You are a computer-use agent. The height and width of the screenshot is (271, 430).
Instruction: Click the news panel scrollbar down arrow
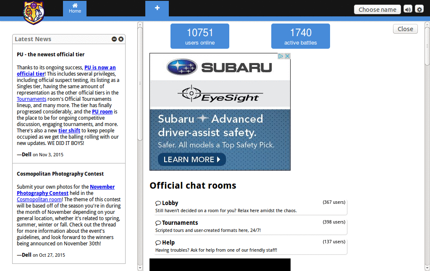(x=140, y=268)
